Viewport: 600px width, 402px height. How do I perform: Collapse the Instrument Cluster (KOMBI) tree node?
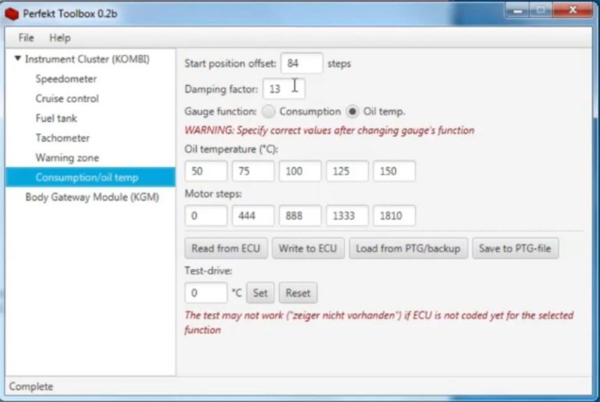pos(17,59)
